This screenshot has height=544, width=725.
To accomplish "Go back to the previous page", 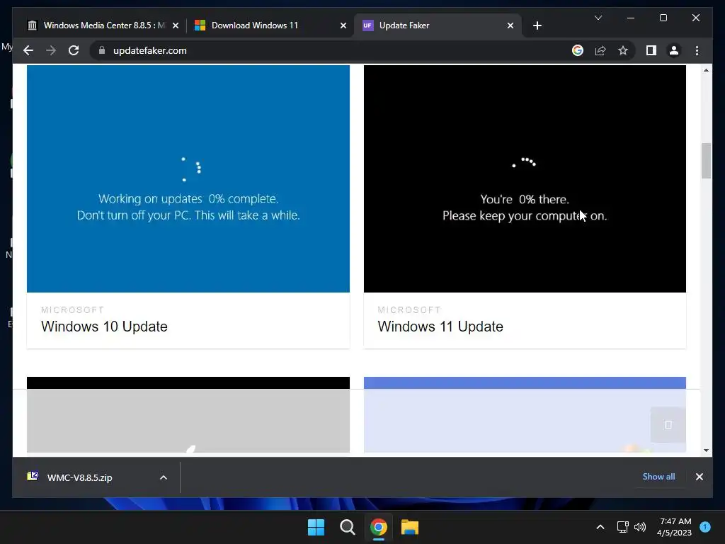I will pos(28,50).
